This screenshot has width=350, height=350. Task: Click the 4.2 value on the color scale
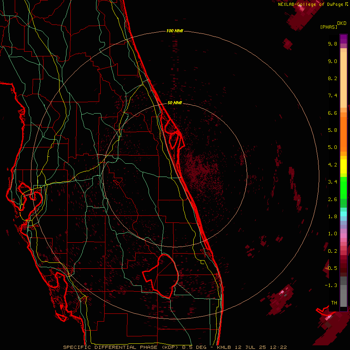tap(332, 165)
